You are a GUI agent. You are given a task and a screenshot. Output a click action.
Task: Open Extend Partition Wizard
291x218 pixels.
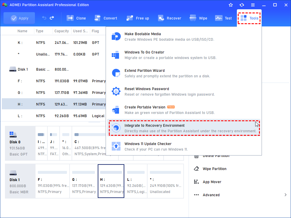coord(184,73)
